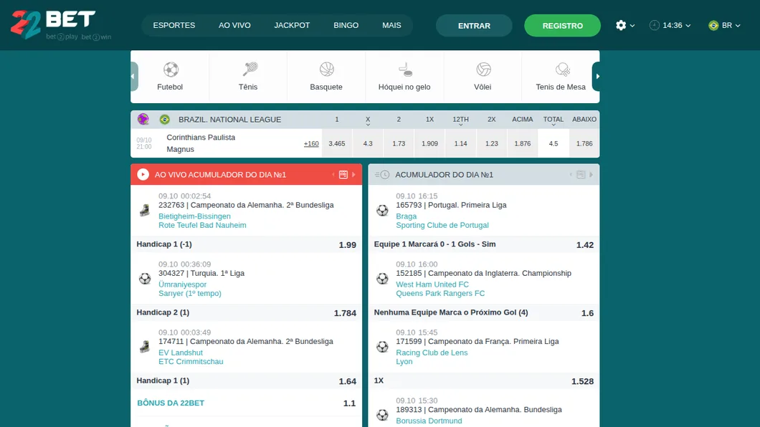Pick odds 3.465 for Corinthians win

click(337, 143)
